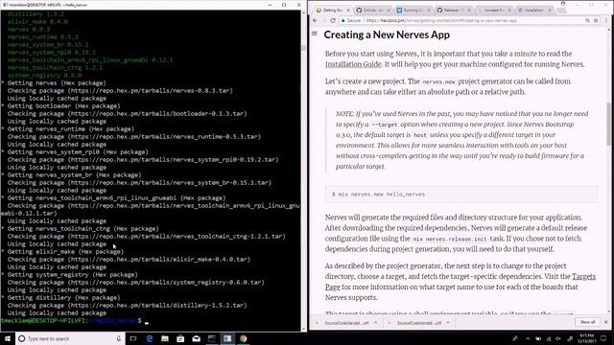Click Show all downloads button
The width and height of the screenshot is (614, 345).
587,322
